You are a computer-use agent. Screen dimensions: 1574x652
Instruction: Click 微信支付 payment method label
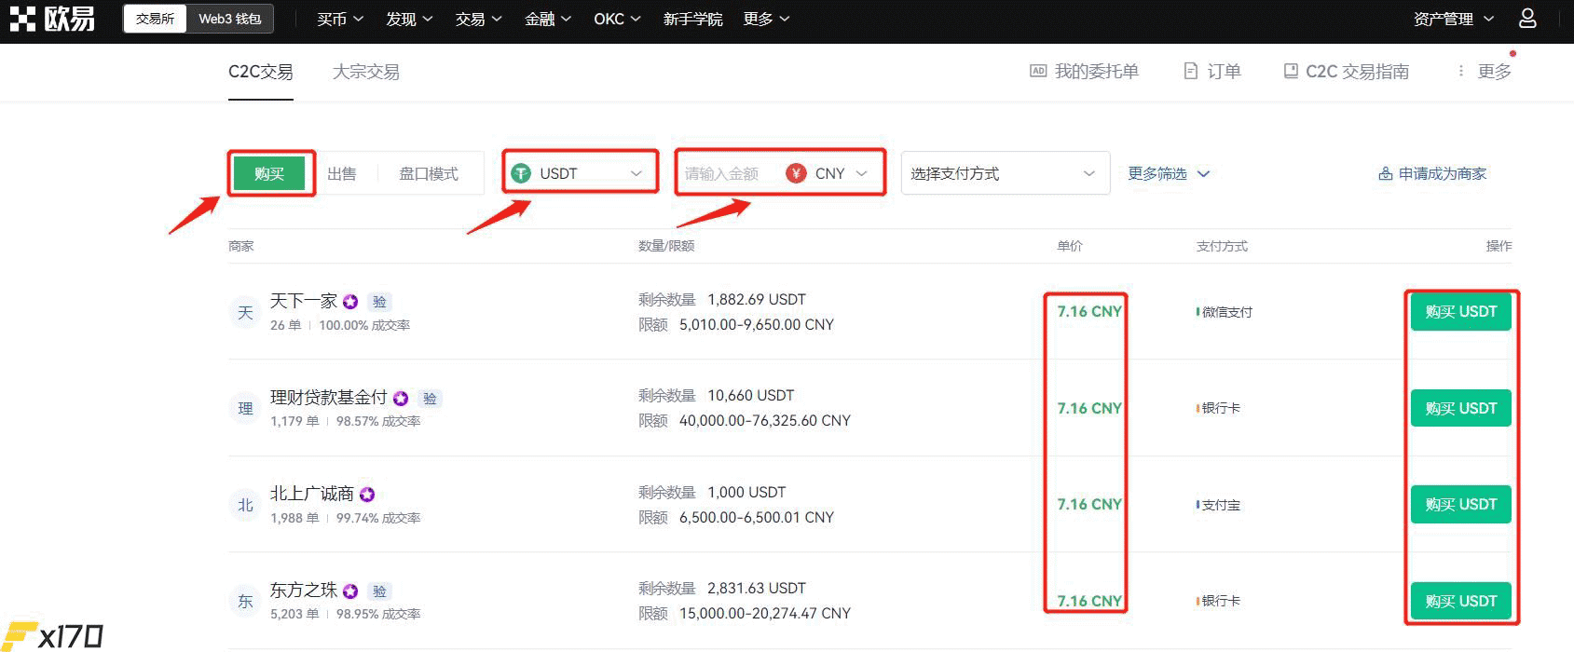[x=1226, y=312]
